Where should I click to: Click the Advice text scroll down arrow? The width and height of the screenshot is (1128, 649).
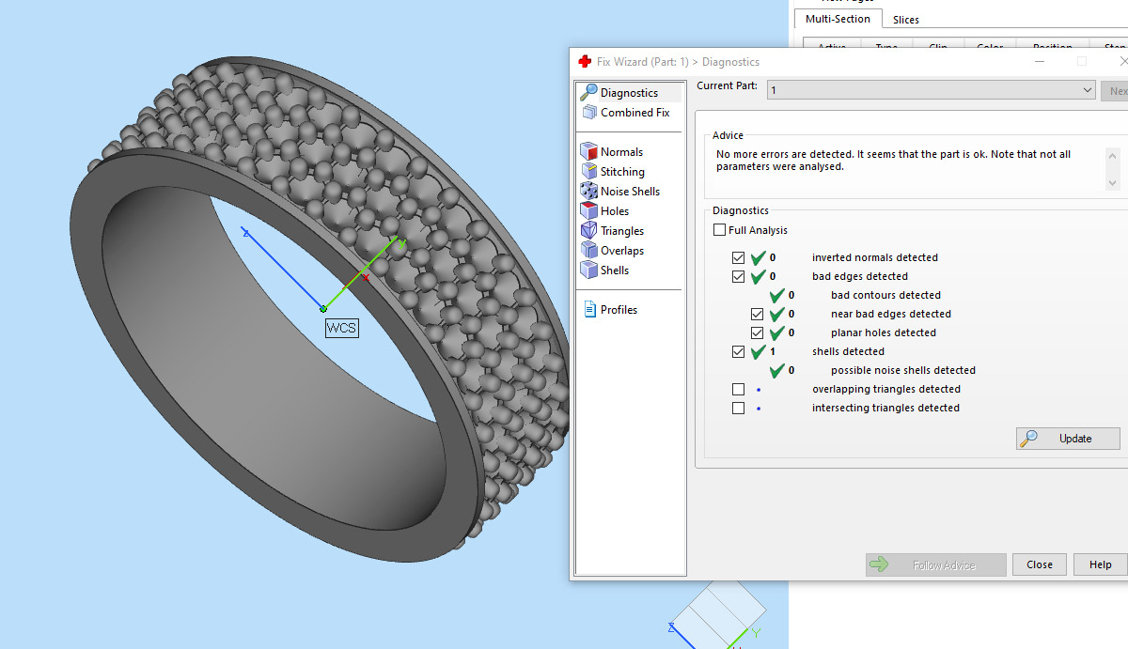coord(1112,183)
